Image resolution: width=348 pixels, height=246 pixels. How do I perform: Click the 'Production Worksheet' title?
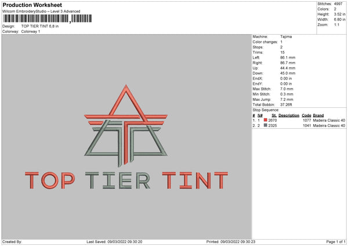tap(32, 5)
